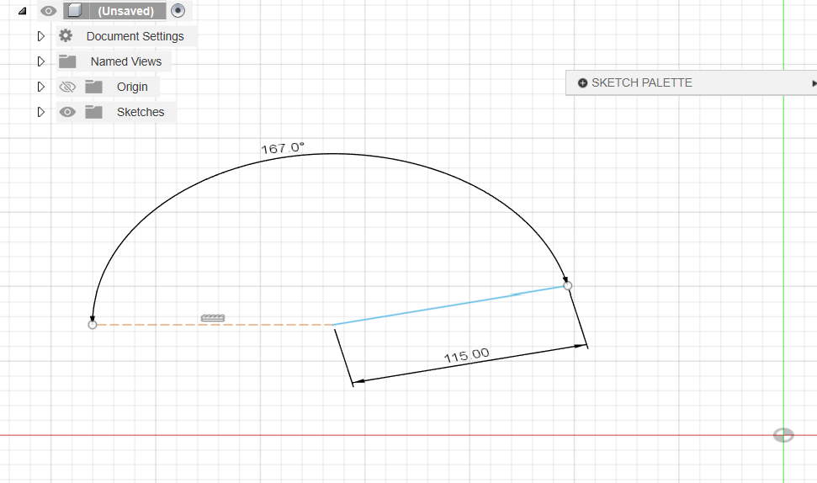Click the 167.0° angle dimension
817x483 pixels.
283,148
